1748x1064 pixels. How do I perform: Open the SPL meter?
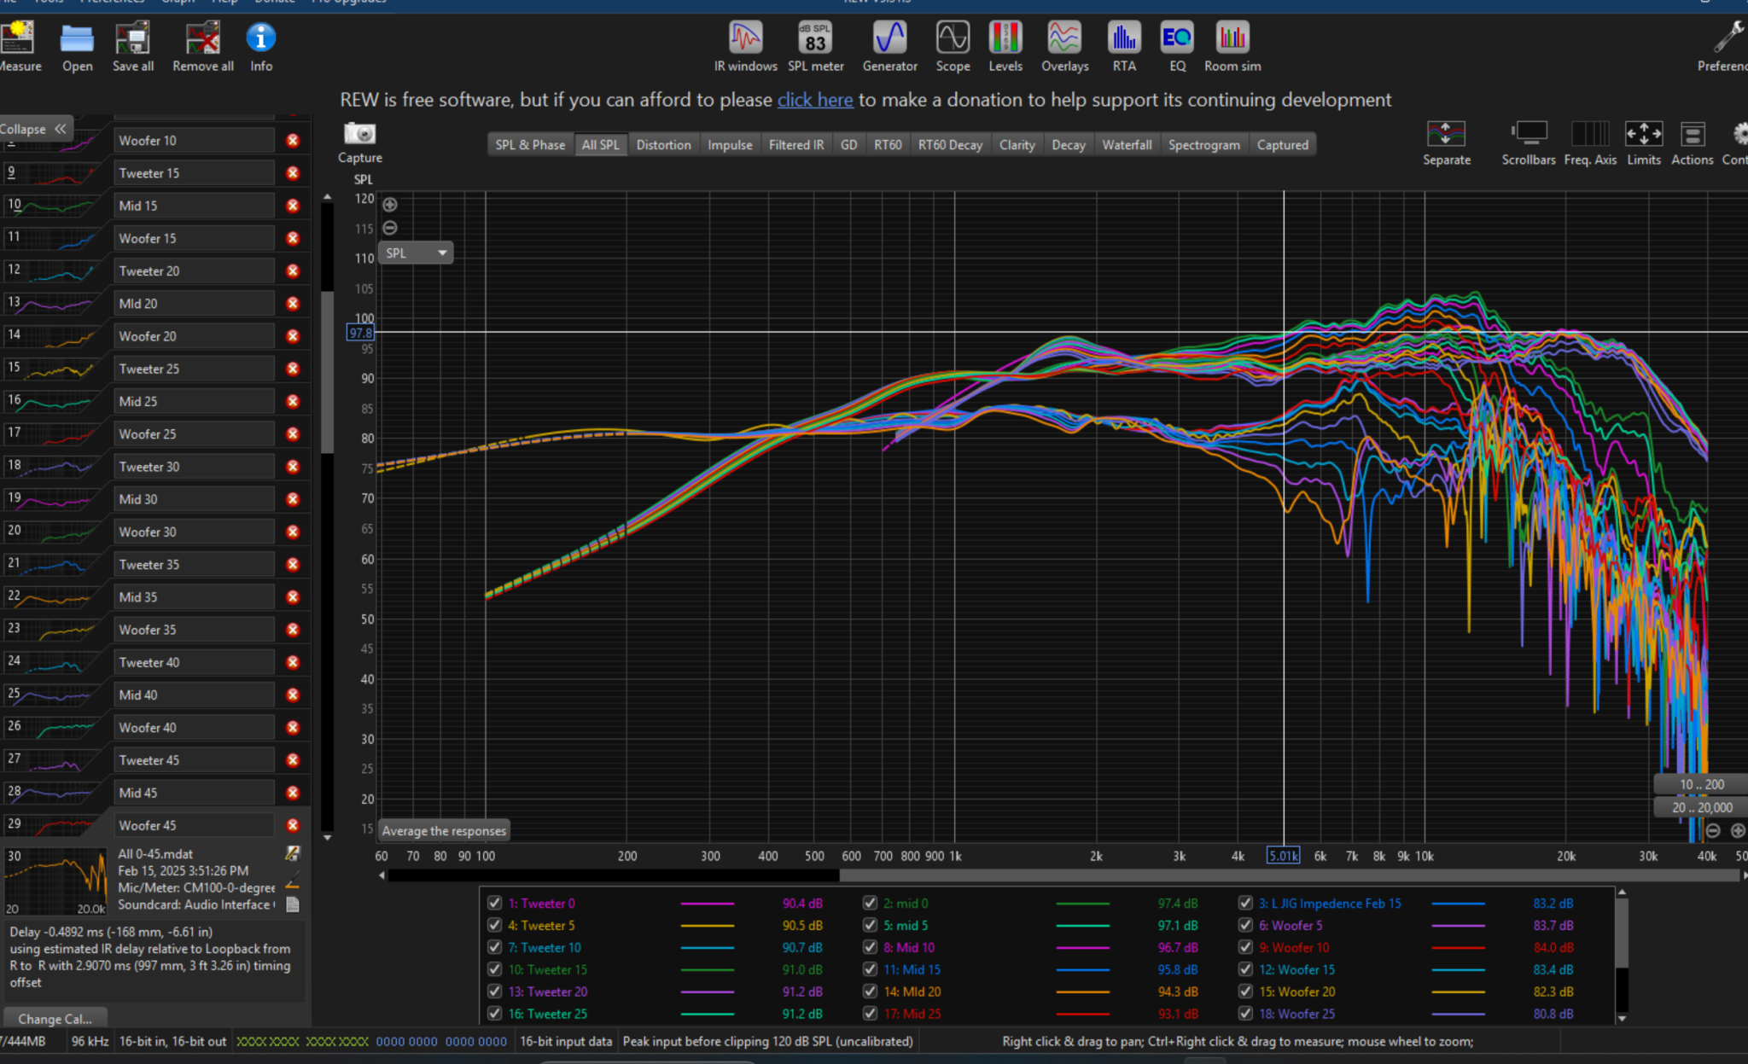pos(815,48)
